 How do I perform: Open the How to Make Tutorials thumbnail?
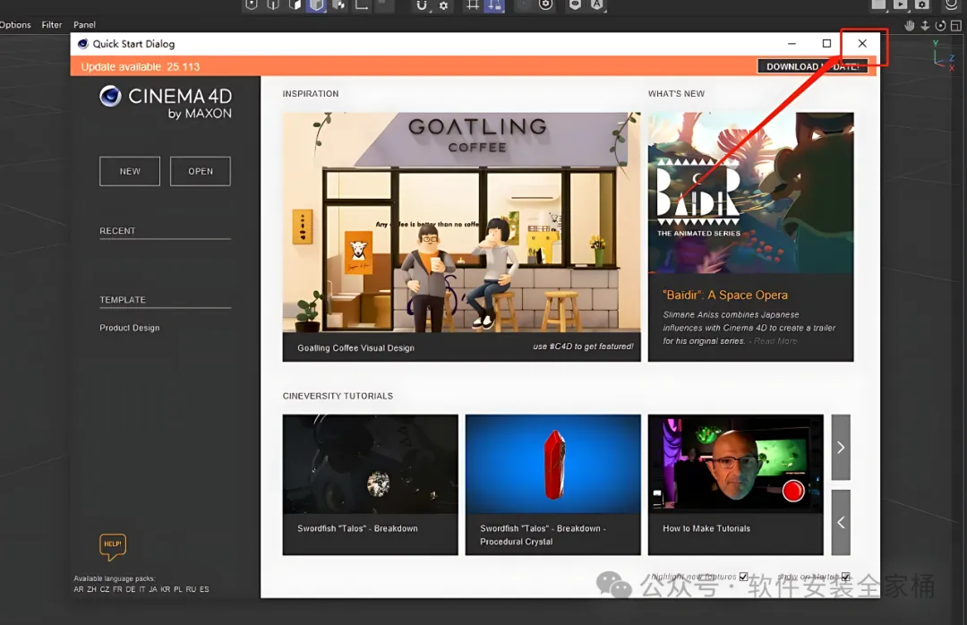click(x=736, y=485)
